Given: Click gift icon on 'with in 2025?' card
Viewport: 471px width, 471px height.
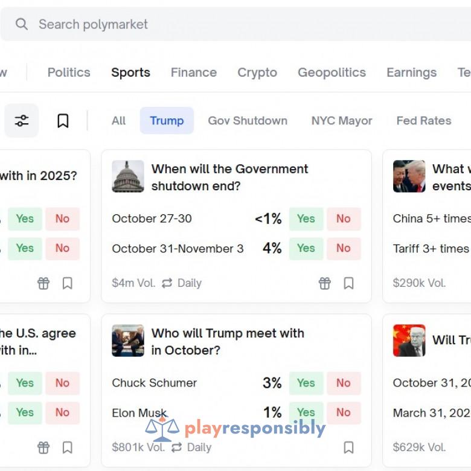Looking at the screenshot, I should 43,283.
